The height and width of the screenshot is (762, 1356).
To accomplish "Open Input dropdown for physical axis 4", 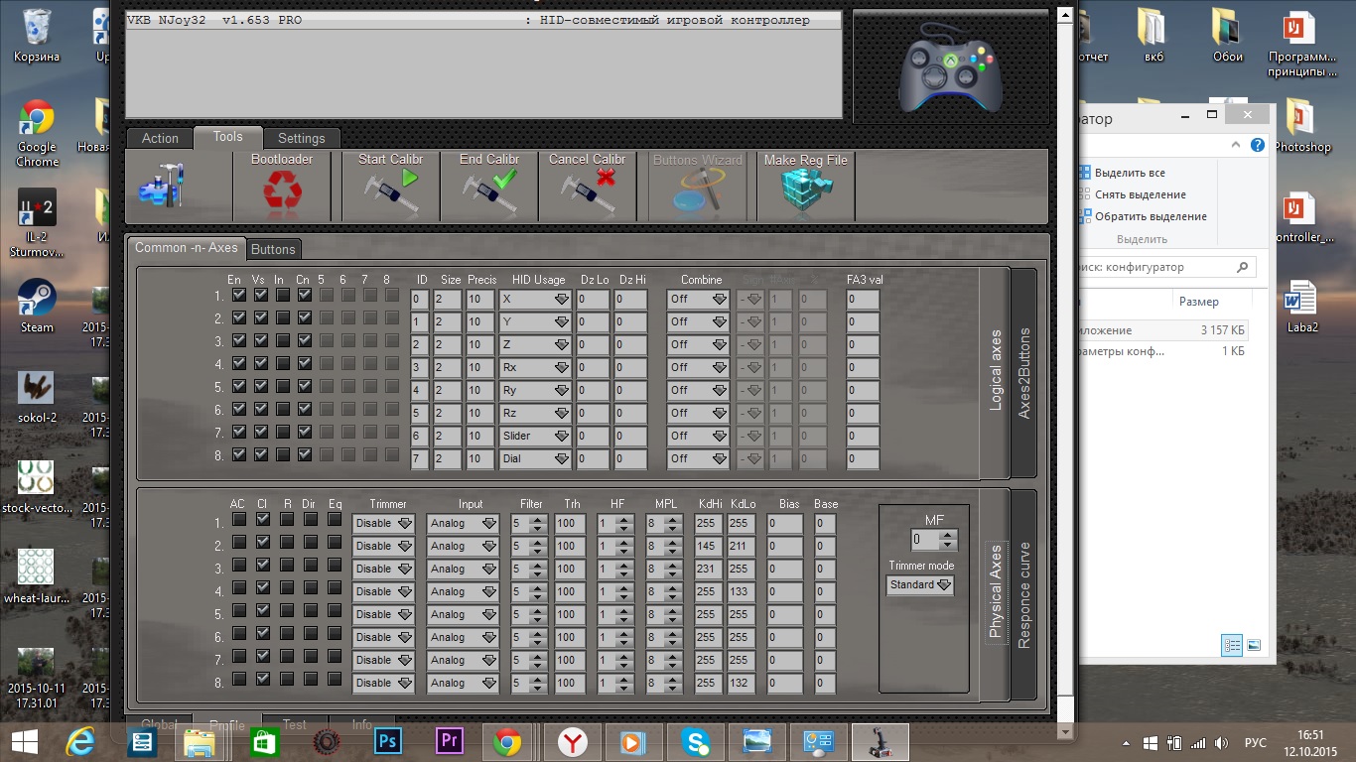I will (x=463, y=591).
